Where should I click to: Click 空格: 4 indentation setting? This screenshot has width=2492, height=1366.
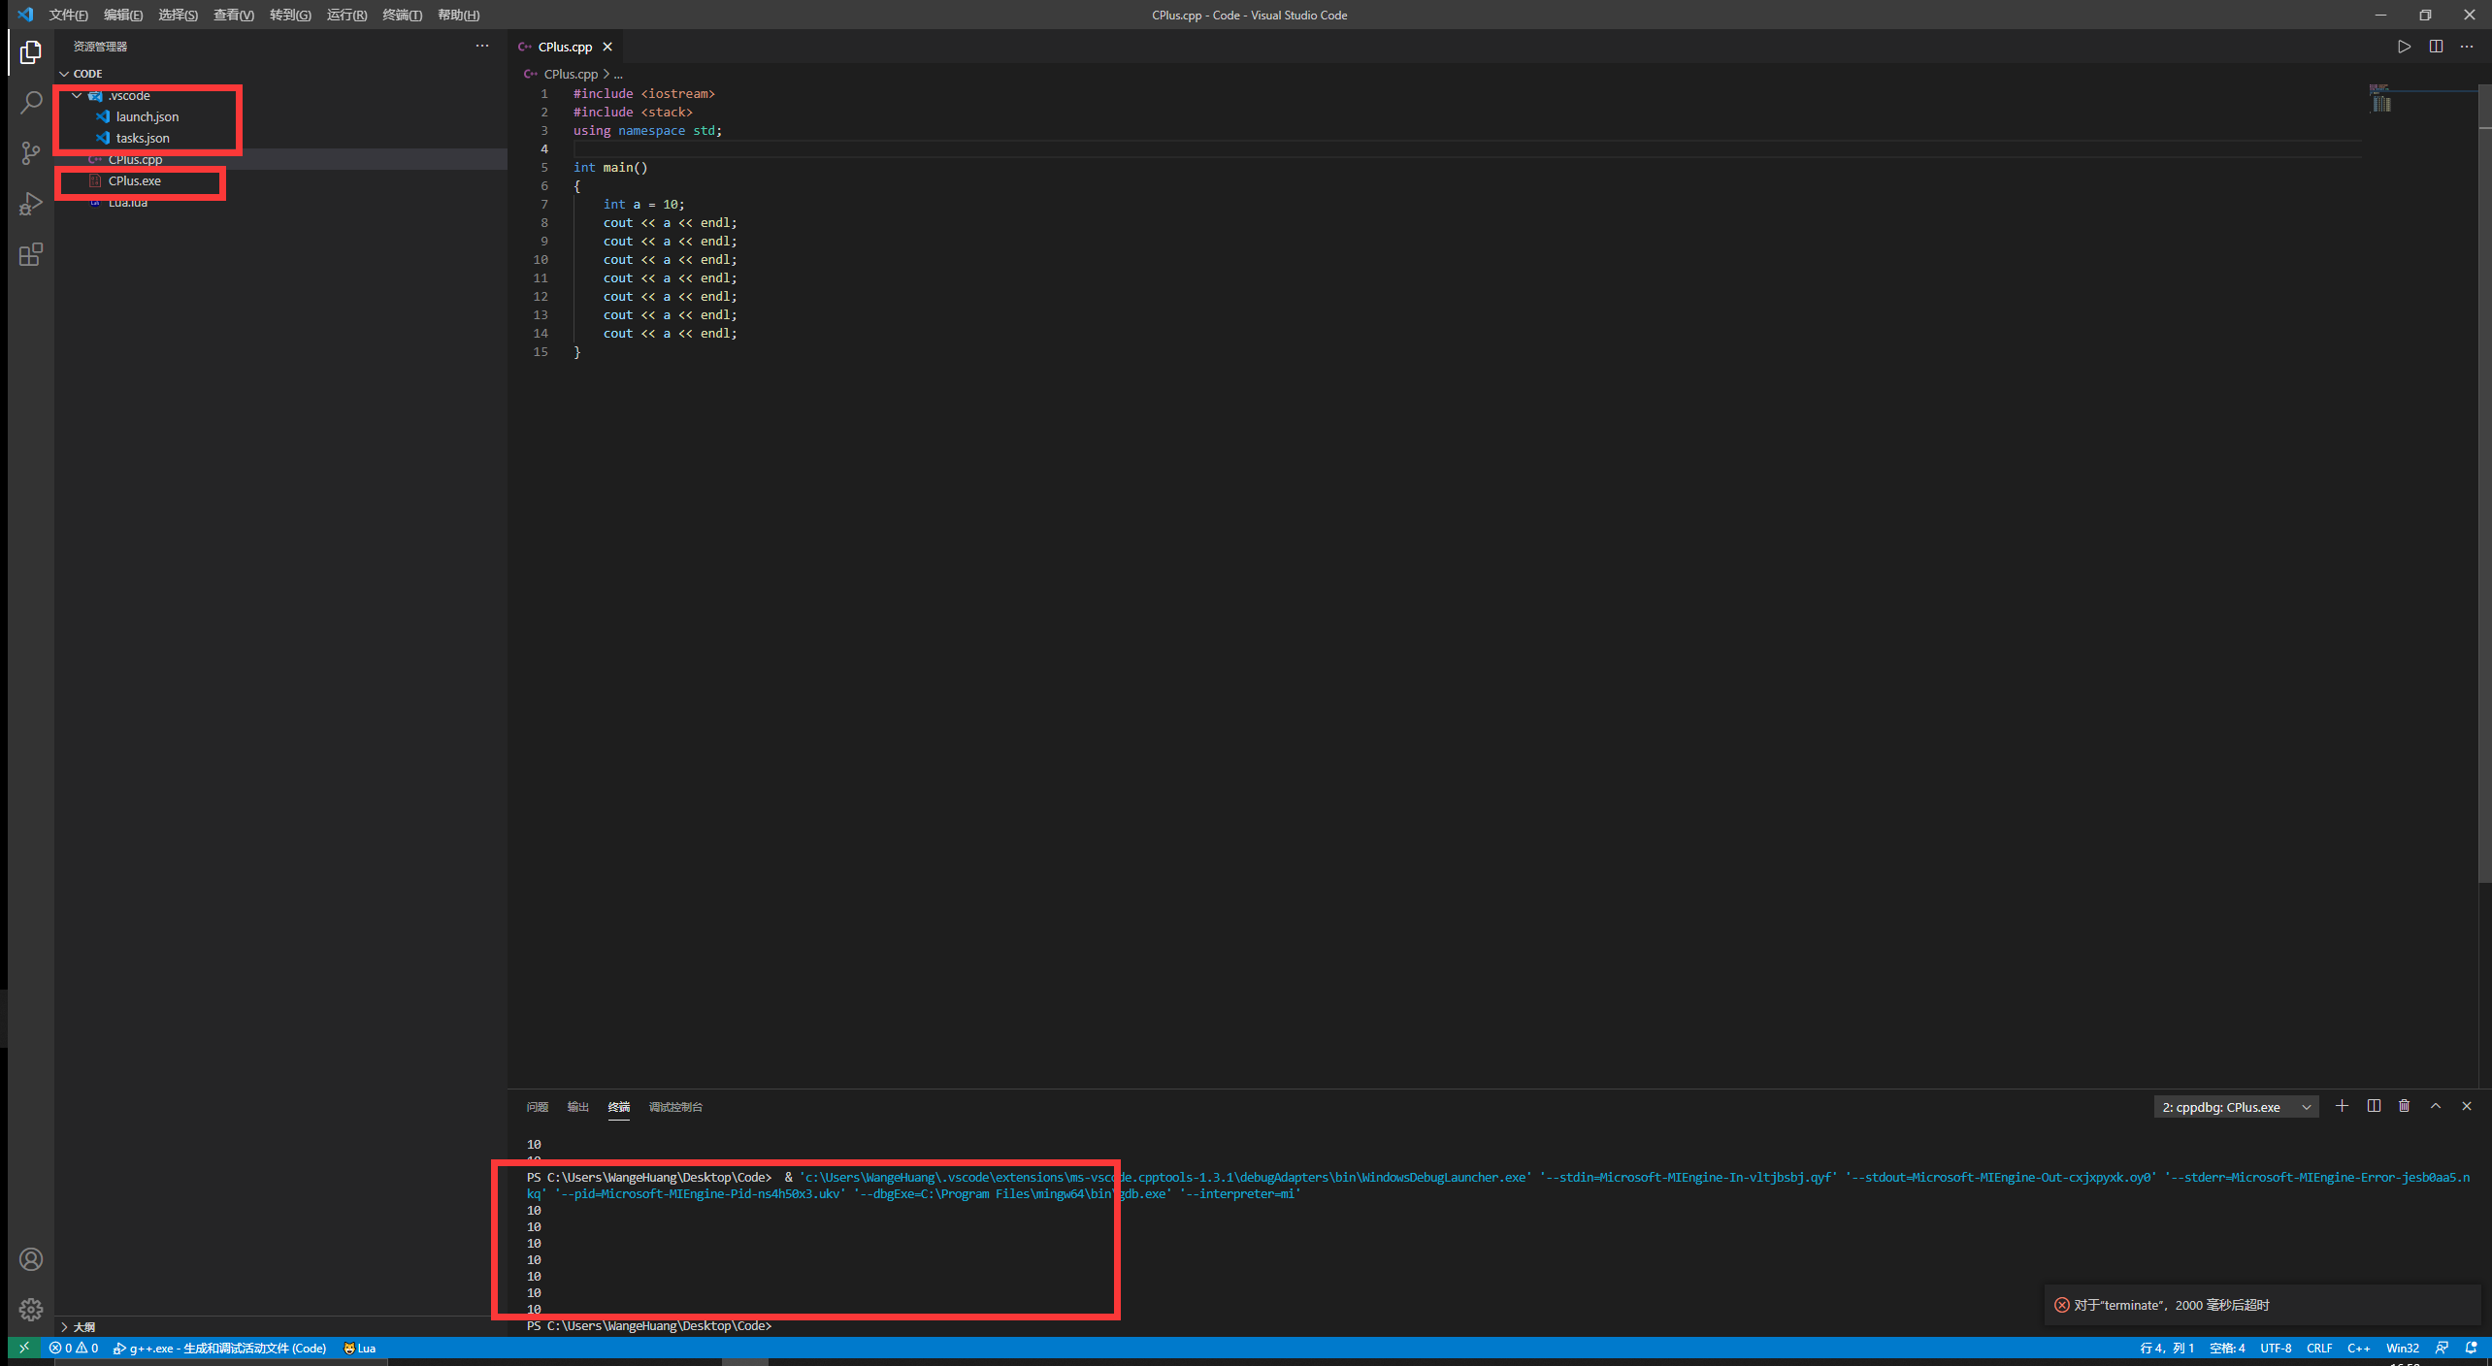point(2227,1348)
